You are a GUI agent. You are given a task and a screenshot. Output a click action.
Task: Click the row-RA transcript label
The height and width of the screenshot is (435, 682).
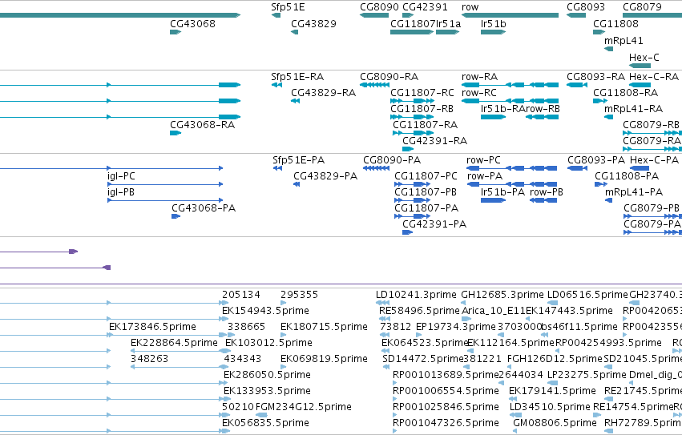click(479, 77)
